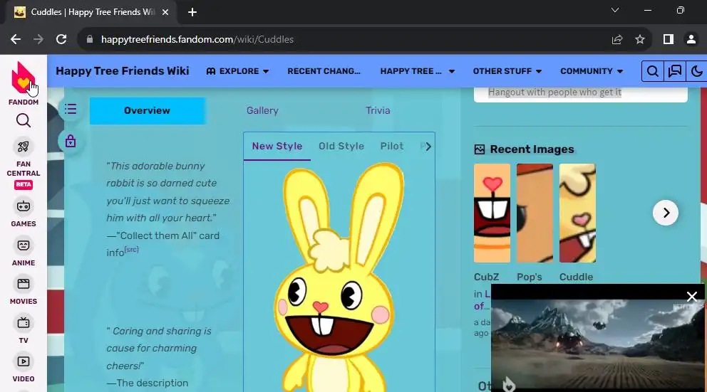The height and width of the screenshot is (392, 707).
Task: Go forward in browser history
Action: [x=38, y=40]
